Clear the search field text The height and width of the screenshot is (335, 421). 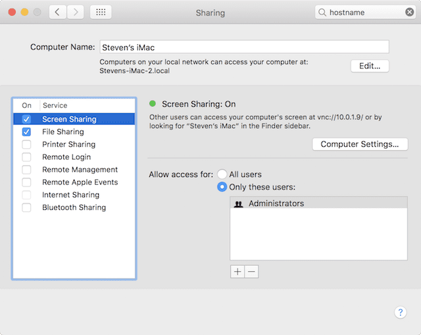click(409, 12)
